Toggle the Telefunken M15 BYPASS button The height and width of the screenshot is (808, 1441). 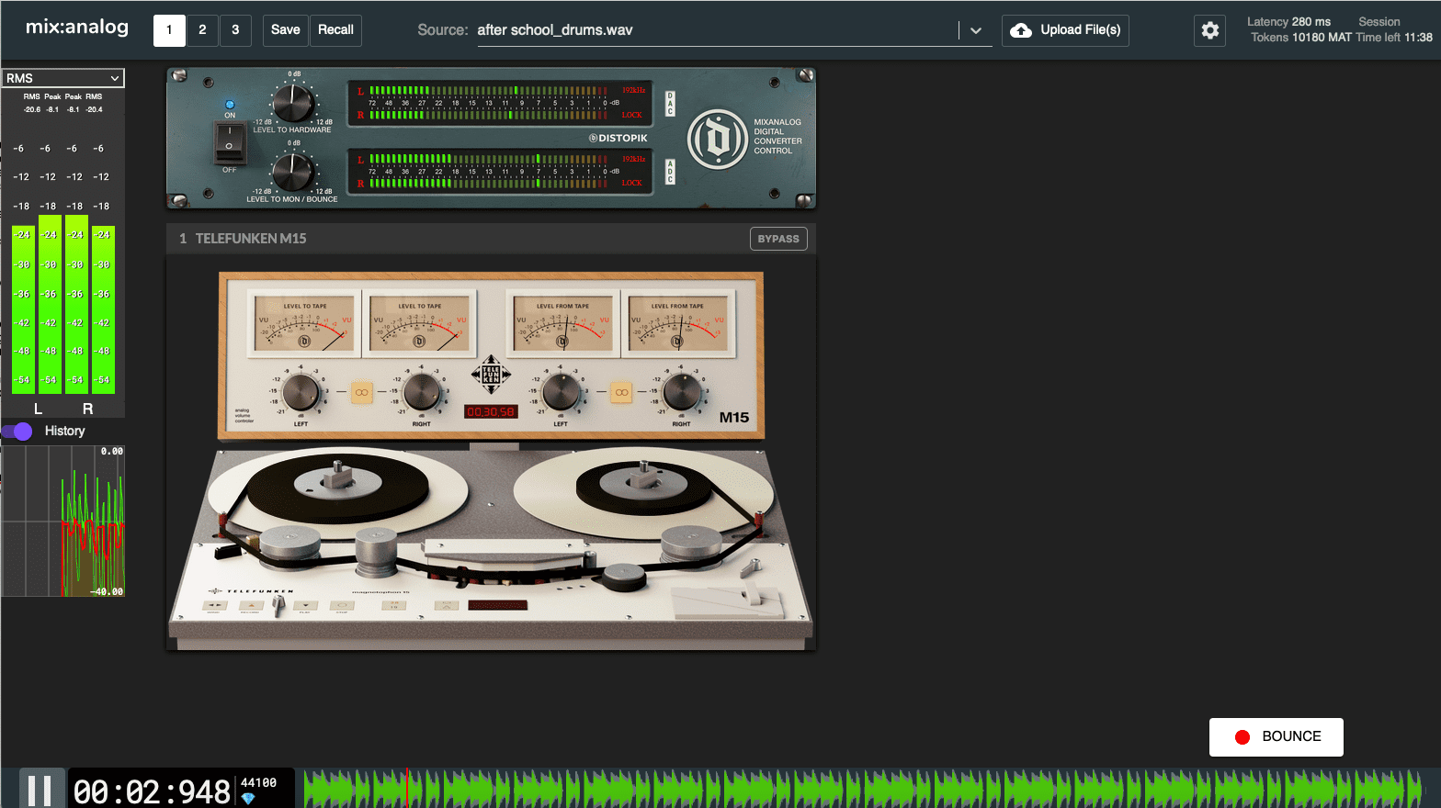pos(778,239)
